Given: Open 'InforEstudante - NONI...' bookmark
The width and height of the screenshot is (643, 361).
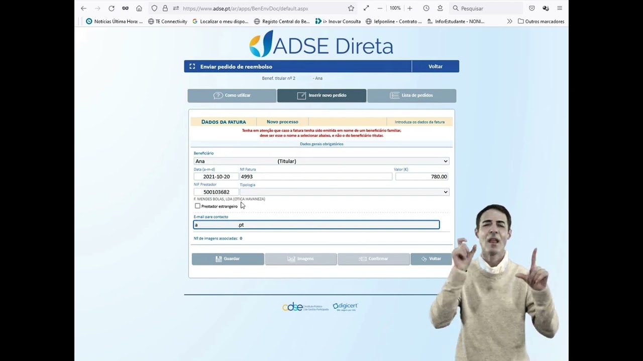Looking at the screenshot, I should coord(456,22).
